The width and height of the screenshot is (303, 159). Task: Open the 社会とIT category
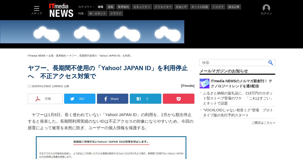pyautogui.click(x=182, y=7)
